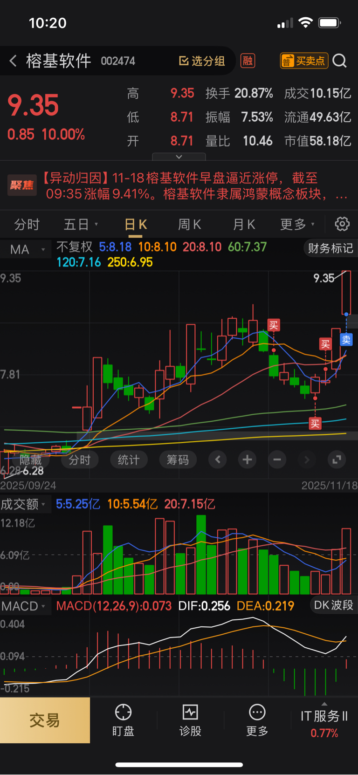Tap the gold 交易 trade button
Screen dimensions: 358x775
[45, 720]
